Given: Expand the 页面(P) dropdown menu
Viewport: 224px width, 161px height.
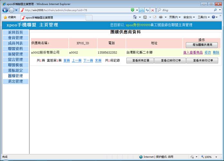Looking at the screenshot, I should [175, 17].
